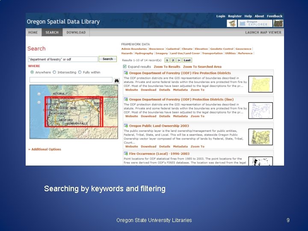Filter by Imagery category
The image size is (308, 231).
(162, 53)
